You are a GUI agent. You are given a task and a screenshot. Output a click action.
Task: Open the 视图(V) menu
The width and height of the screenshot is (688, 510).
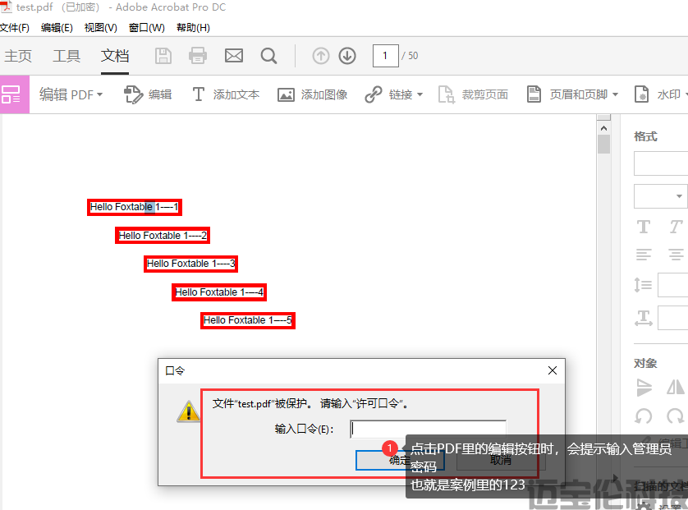coord(100,28)
